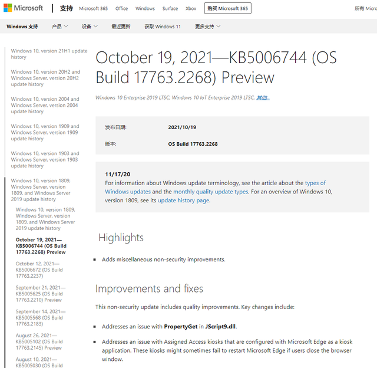Click the 11/17/20 date note
377x368 pixels.
coord(118,174)
